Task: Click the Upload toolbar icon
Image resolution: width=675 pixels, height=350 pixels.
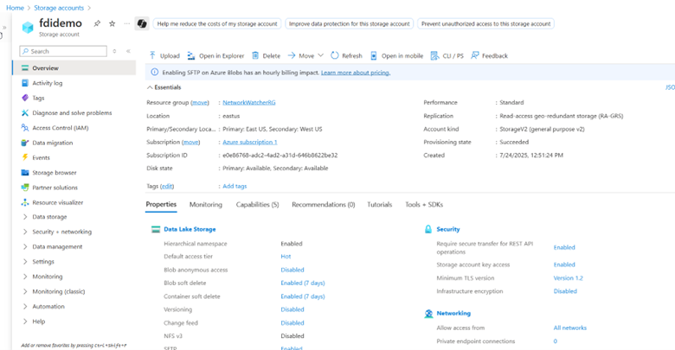Action: point(152,55)
